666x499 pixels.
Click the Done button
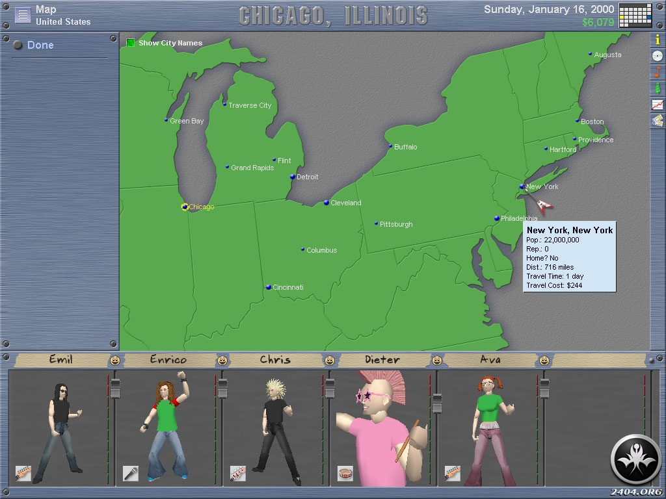pyautogui.click(x=40, y=45)
